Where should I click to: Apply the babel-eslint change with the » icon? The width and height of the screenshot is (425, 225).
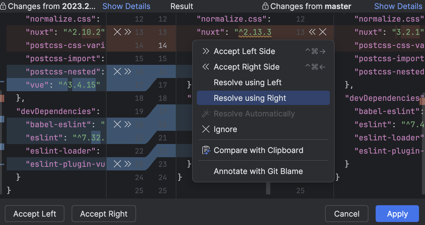coord(127,124)
